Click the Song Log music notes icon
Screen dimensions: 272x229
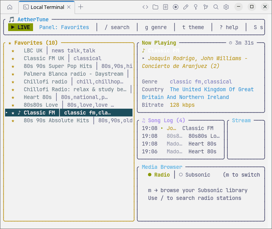coord(143,120)
